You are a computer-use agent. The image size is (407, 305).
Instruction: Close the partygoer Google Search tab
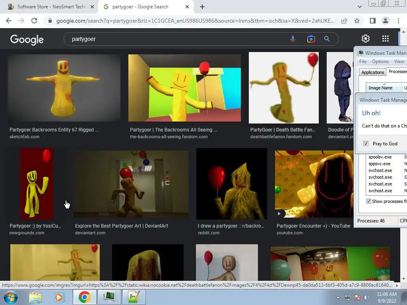pyautogui.click(x=187, y=7)
